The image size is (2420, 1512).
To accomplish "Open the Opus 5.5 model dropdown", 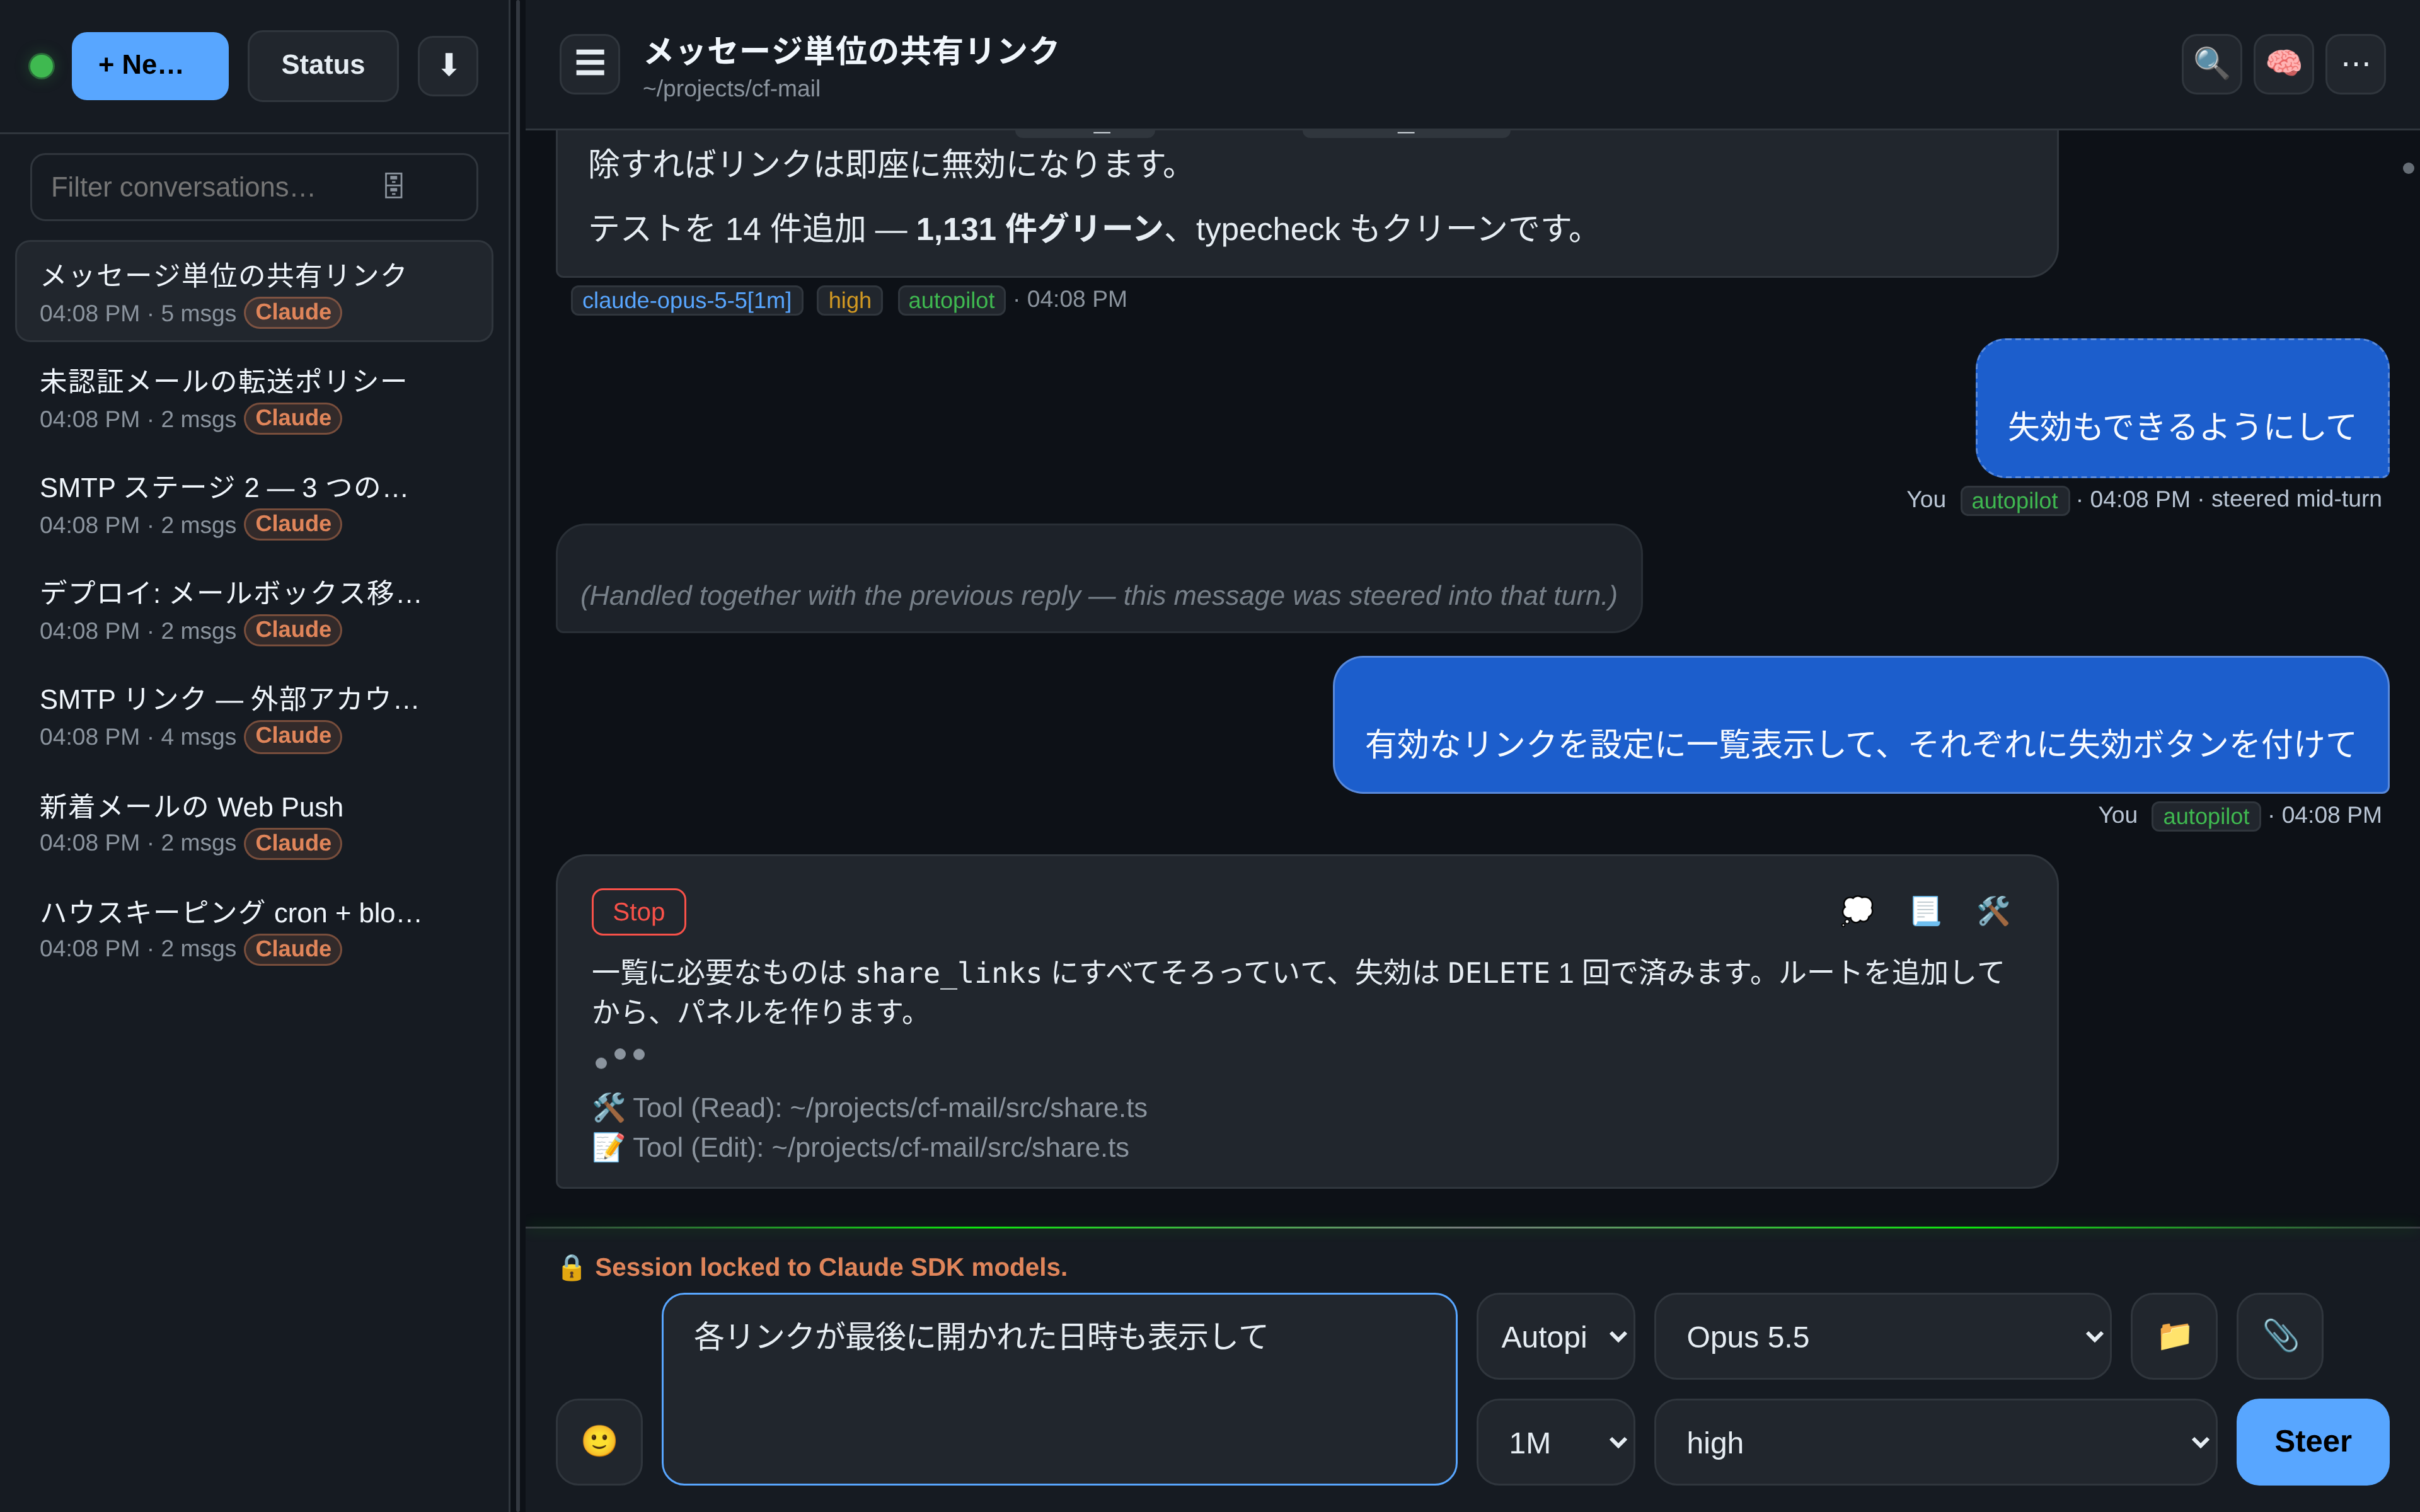I will [1882, 1336].
